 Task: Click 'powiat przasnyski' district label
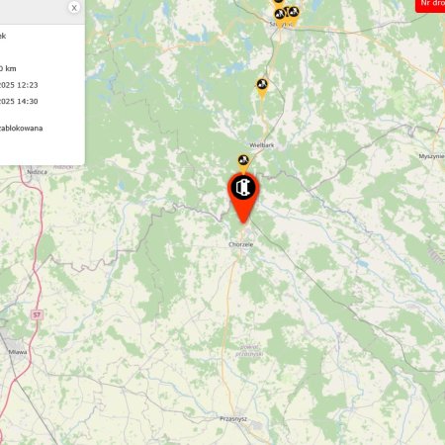[x=249, y=351]
